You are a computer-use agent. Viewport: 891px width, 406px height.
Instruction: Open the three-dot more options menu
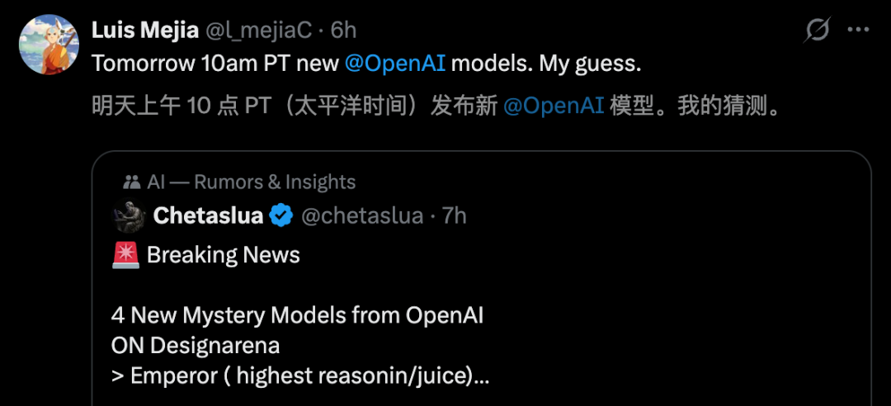click(x=859, y=31)
